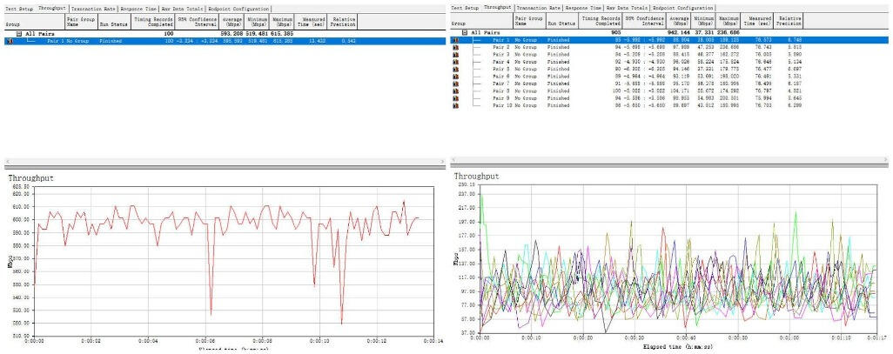Select Pair 1 label in left window
The image size is (893, 354).
55,42
